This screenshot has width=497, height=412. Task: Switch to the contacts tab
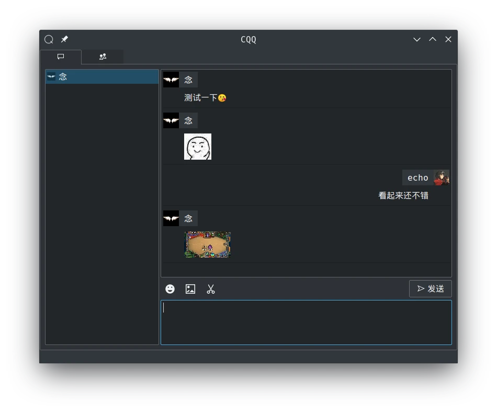103,57
